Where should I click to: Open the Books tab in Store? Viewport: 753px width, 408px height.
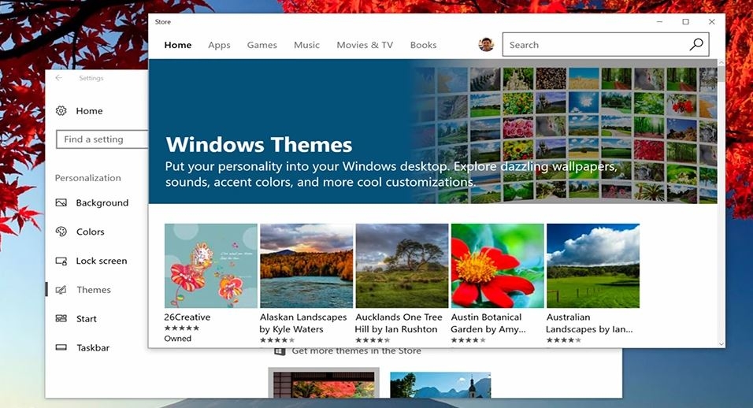coord(423,45)
